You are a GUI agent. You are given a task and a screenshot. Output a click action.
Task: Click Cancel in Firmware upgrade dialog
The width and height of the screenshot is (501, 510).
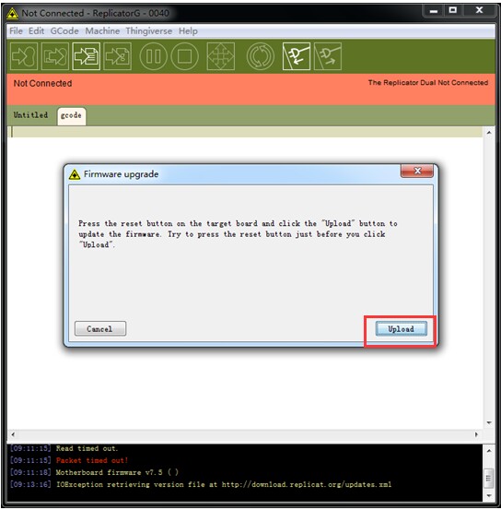click(x=100, y=329)
